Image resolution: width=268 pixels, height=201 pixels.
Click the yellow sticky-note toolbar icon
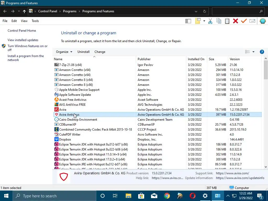[198, 21]
